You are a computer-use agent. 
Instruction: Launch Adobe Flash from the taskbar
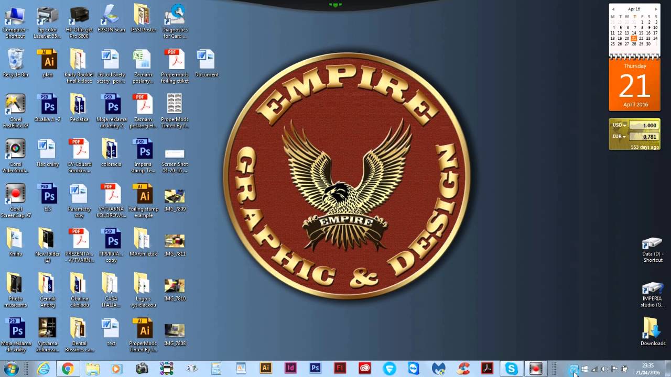tap(340, 369)
